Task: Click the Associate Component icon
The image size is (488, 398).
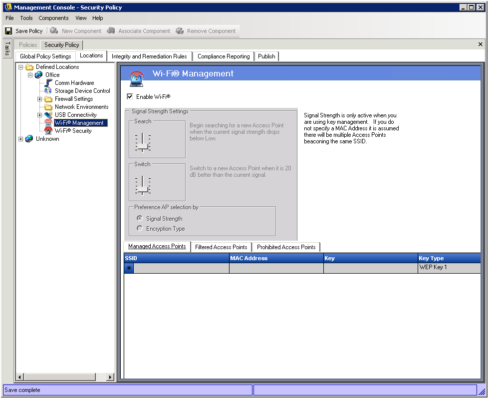Action: pos(111,30)
